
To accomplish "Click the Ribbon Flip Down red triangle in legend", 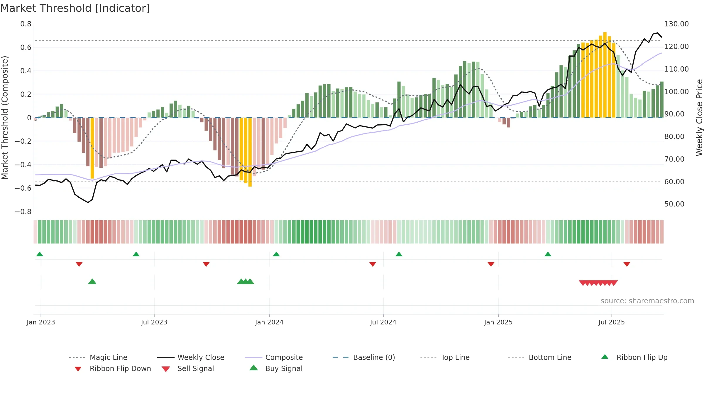I will coord(78,369).
